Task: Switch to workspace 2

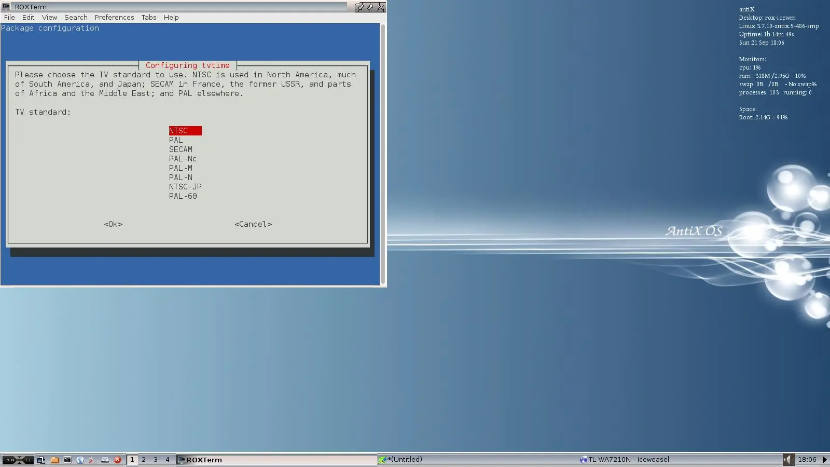Action: (144, 460)
